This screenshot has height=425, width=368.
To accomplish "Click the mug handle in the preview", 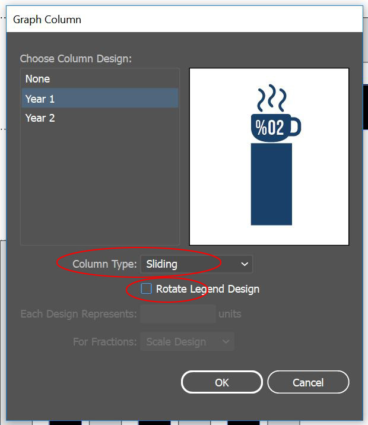I will (x=295, y=126).
